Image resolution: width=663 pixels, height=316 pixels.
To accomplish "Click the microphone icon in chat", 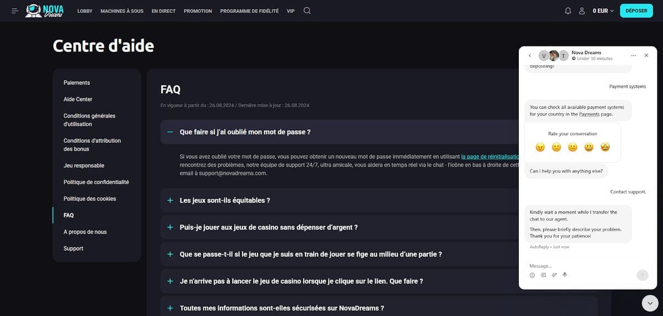I will pyautogui.click(x=565, y=275).
